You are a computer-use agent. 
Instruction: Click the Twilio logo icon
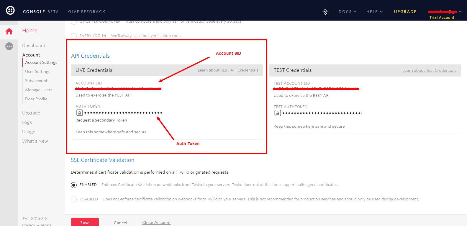click(x=10, y=11)
